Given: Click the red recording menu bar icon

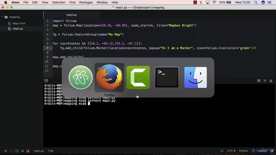Looking at the screenshot, I should tap(195, 2).
